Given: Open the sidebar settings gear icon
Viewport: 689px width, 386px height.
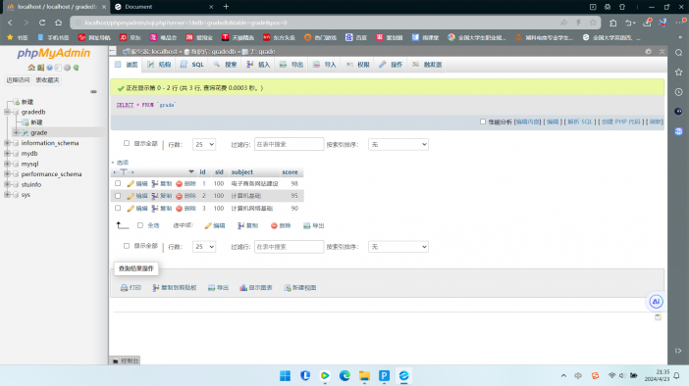Looking at the screenshot, I should [67, 68].
